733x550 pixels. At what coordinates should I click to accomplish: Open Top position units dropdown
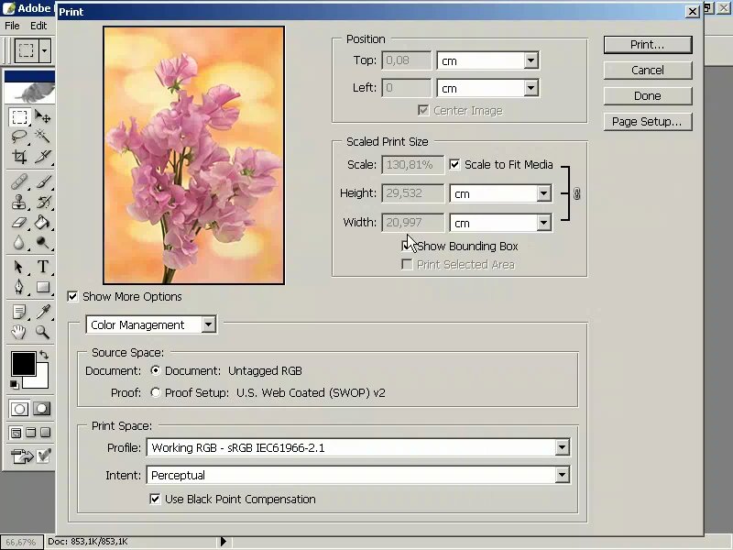531,60
